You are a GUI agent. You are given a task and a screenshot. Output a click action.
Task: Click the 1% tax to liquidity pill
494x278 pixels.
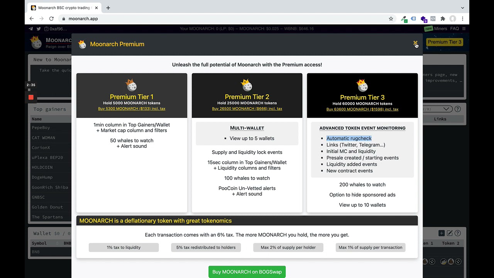123,247
